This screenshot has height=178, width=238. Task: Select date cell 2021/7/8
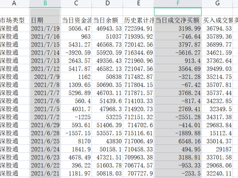pos(45,85)
